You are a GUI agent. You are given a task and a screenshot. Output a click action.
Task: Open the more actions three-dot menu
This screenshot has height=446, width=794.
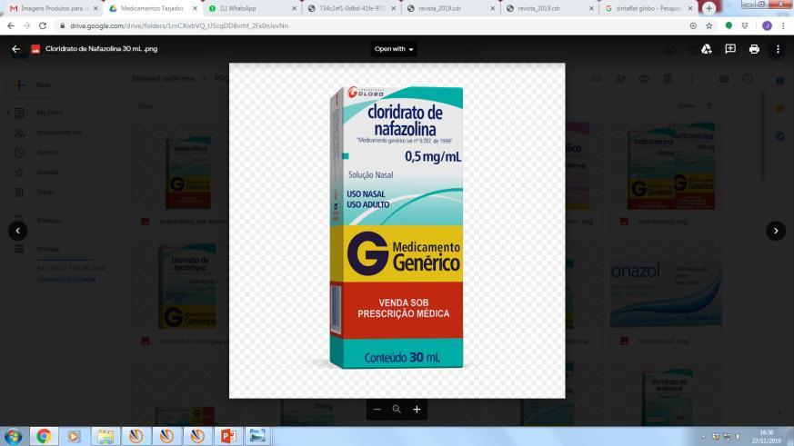778,49
